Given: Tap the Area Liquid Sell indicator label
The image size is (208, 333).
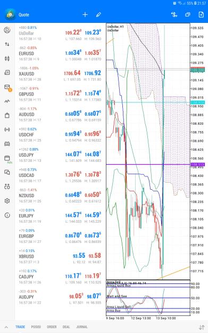Looking at the screenshot, I should (x=119, y=307).
